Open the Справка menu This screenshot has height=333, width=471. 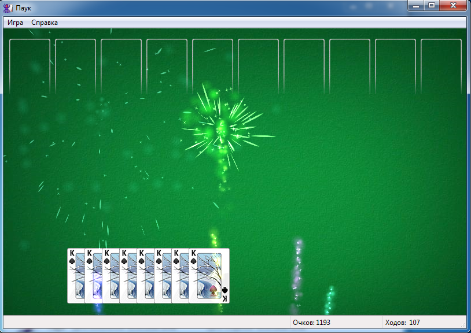[45, 23]
